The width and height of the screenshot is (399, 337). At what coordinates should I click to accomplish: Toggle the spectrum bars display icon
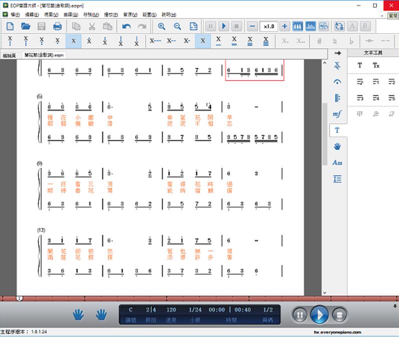pos(310,26)
